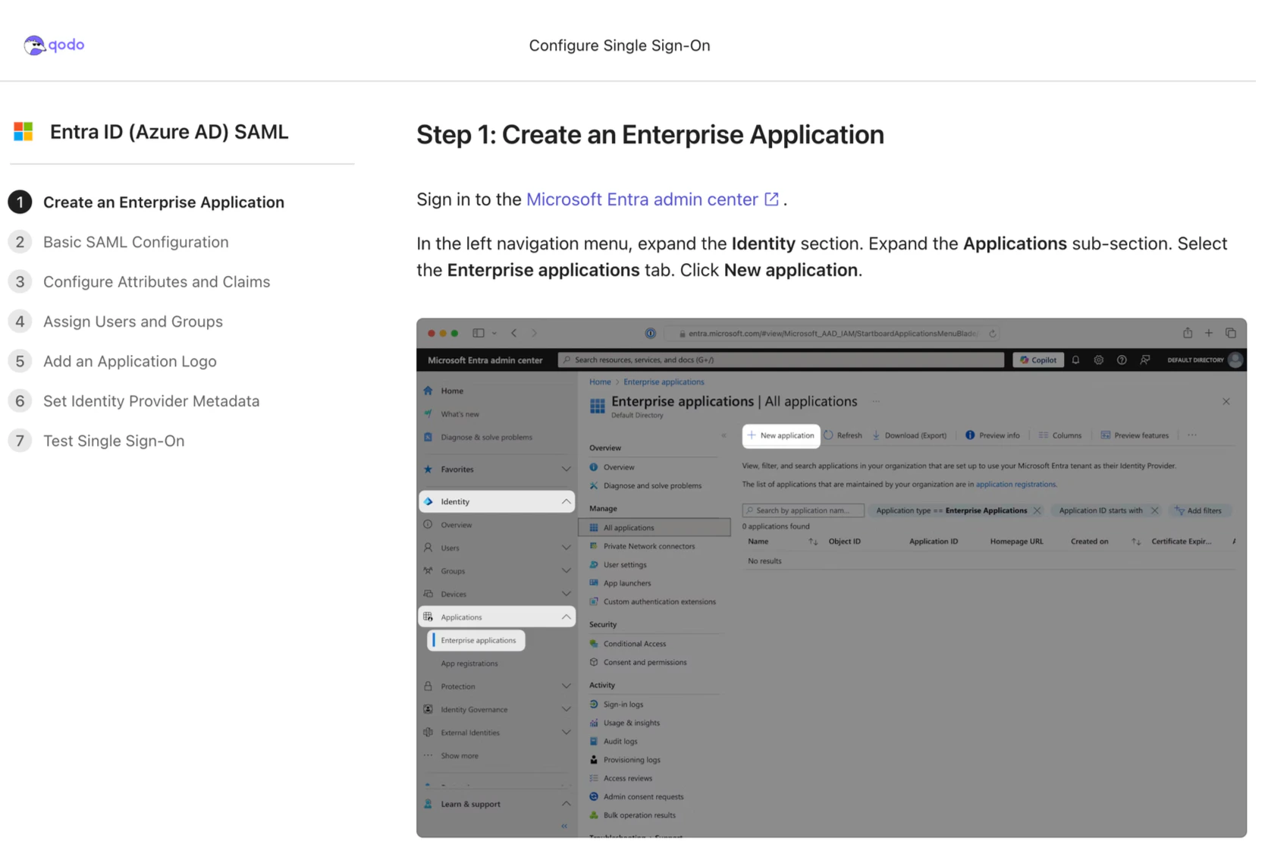
Task: Sort the table by Name column arrows
Action: [x=813, y=541]
